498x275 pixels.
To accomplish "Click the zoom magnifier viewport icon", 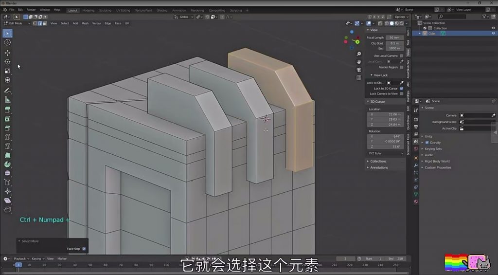I will coord(359,54).
